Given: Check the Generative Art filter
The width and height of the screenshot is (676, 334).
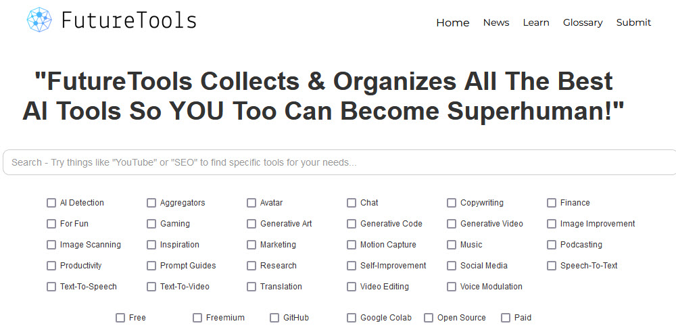Looking at the screenshot, I should pos(251,224).
